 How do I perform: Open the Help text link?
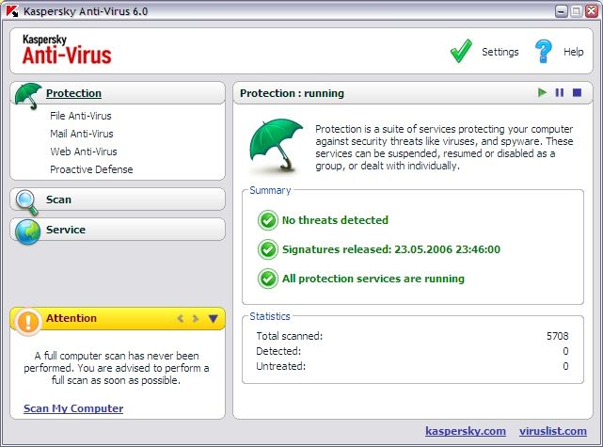tap(574, 52)
